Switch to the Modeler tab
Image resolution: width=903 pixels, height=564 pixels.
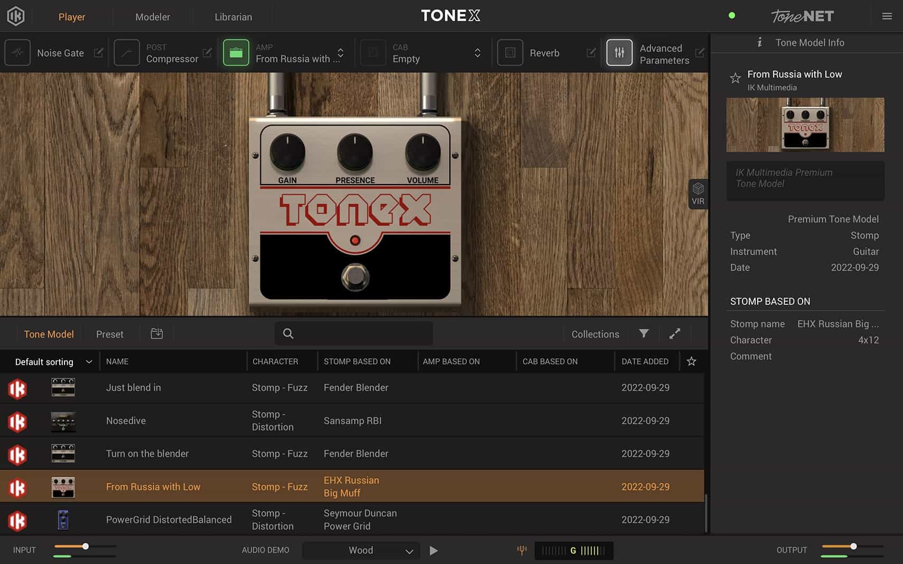153,17
